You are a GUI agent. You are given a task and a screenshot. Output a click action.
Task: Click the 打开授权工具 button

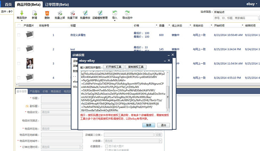114,67
